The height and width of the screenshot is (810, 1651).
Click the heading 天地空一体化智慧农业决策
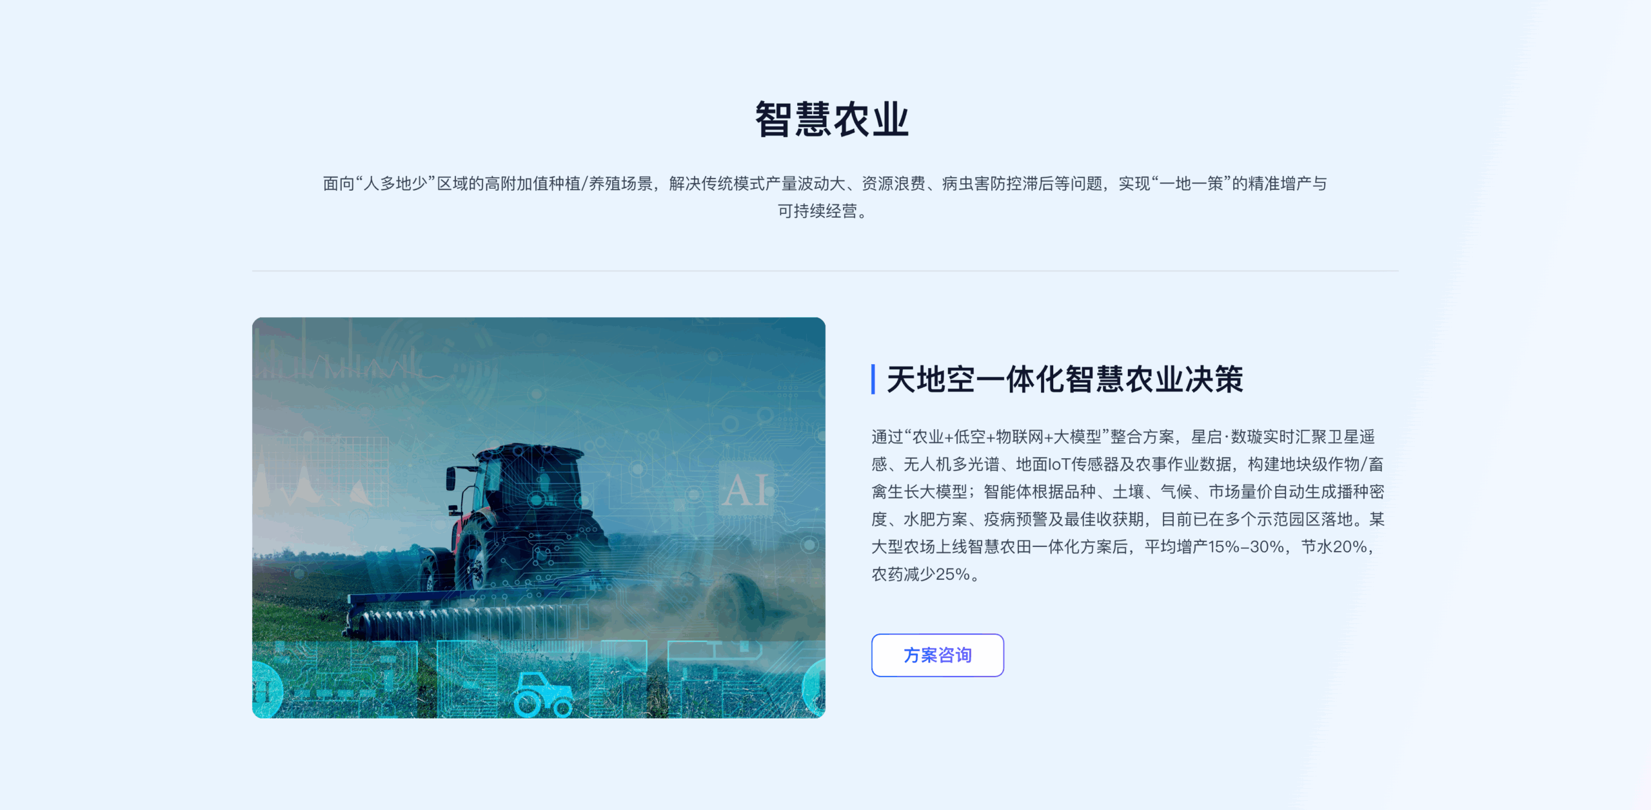pyautogui.click(x=1065, y=379)
